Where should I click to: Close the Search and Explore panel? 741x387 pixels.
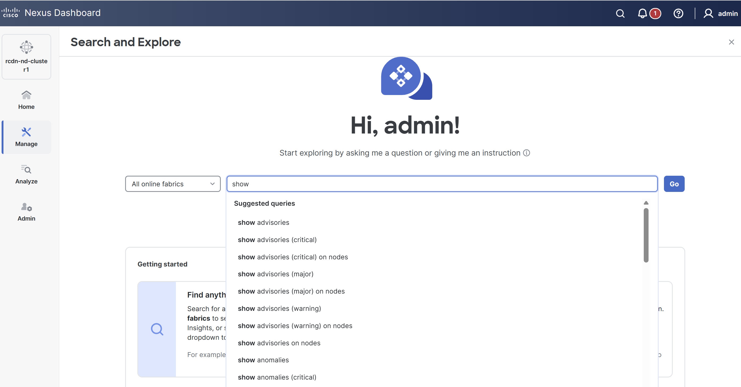click(x=731, y=42)
